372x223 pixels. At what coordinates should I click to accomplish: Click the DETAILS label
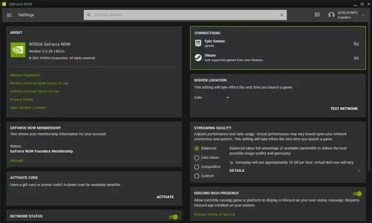tap(237, 171)
